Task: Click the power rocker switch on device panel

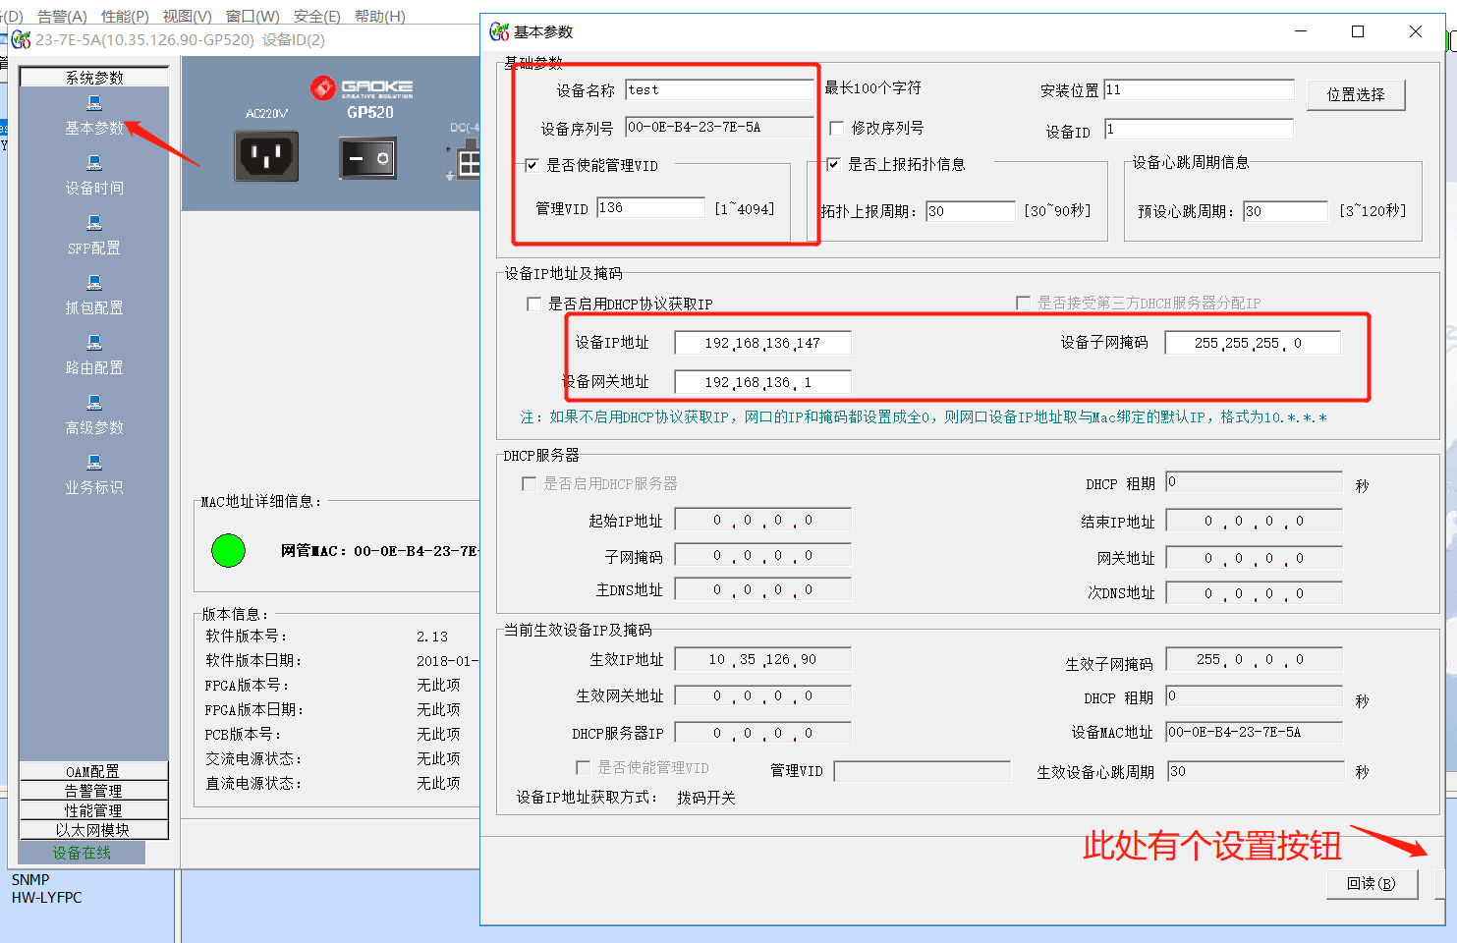Action: (368, 157)
